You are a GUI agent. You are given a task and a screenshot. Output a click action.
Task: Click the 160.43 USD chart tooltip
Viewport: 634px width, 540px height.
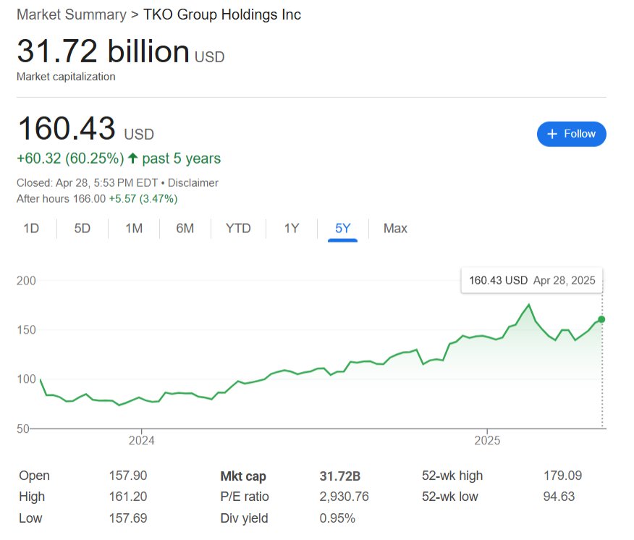point(532,280)
